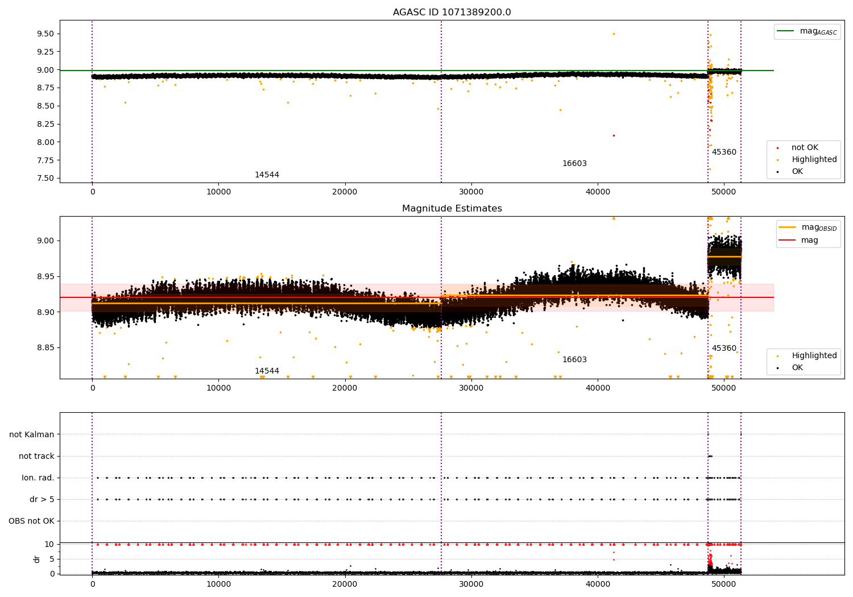Click the 9.25 y-tick in top plot

pyautogui.click(x=45, y=52)
